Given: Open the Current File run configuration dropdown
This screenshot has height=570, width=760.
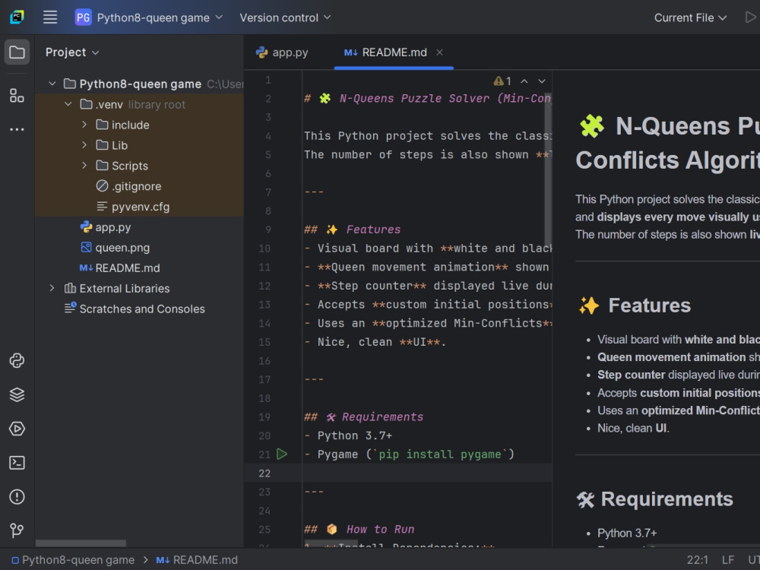Looking at the screenshot, I should click(x=690, y=18).
